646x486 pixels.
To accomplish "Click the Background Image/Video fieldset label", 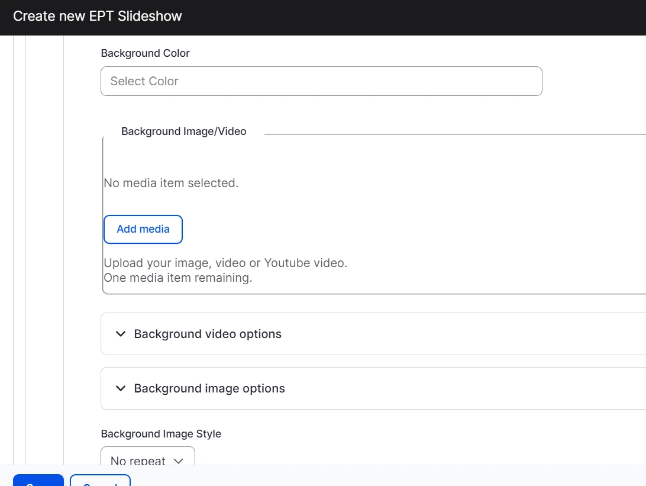I will click(183, 131).
